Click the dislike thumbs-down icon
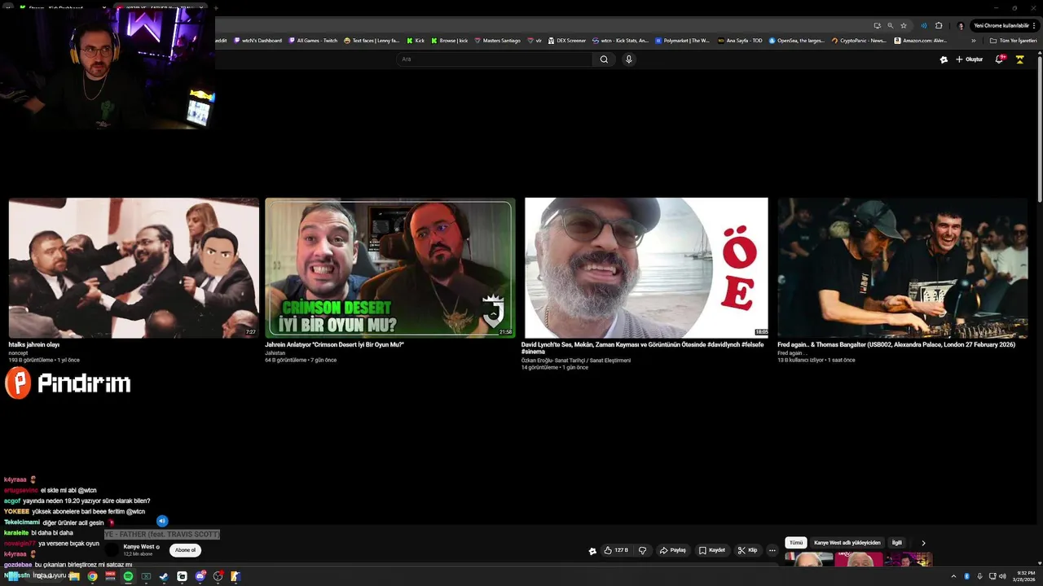The image size is (1043, 586). [x=643, y=550]
